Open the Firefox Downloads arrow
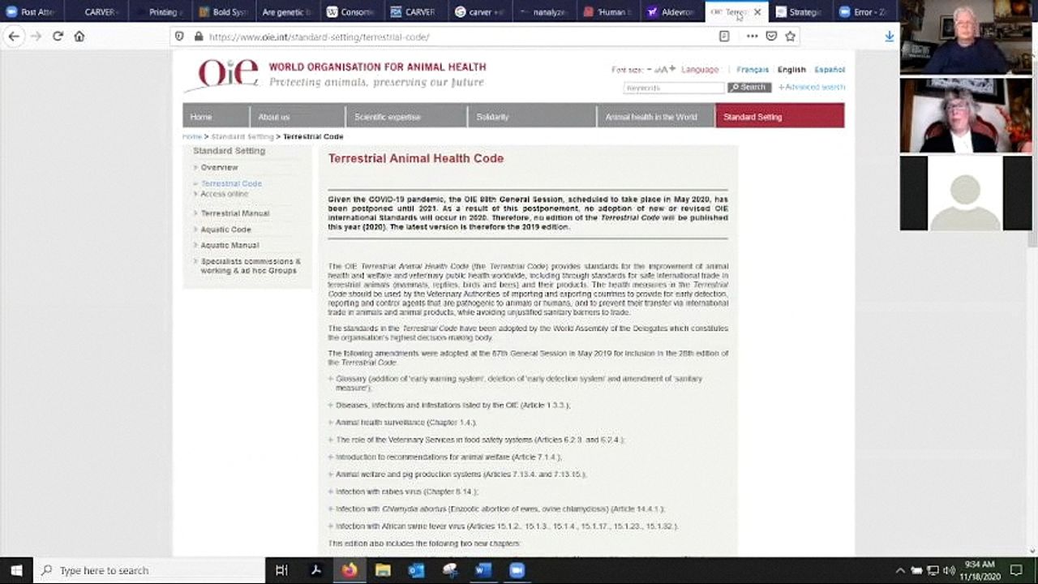The width and height of the screenshot is (1038, 584). coord(890,36)
